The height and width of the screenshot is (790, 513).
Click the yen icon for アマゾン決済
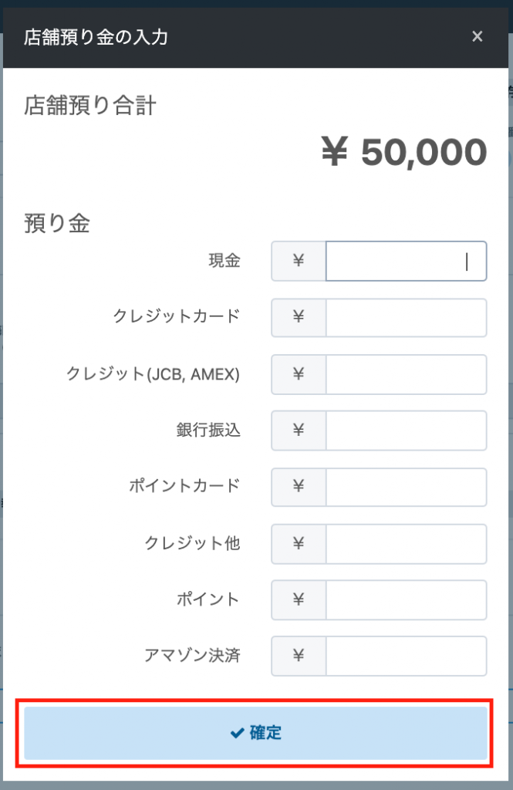pyautogui.click(x=299, y=656)
